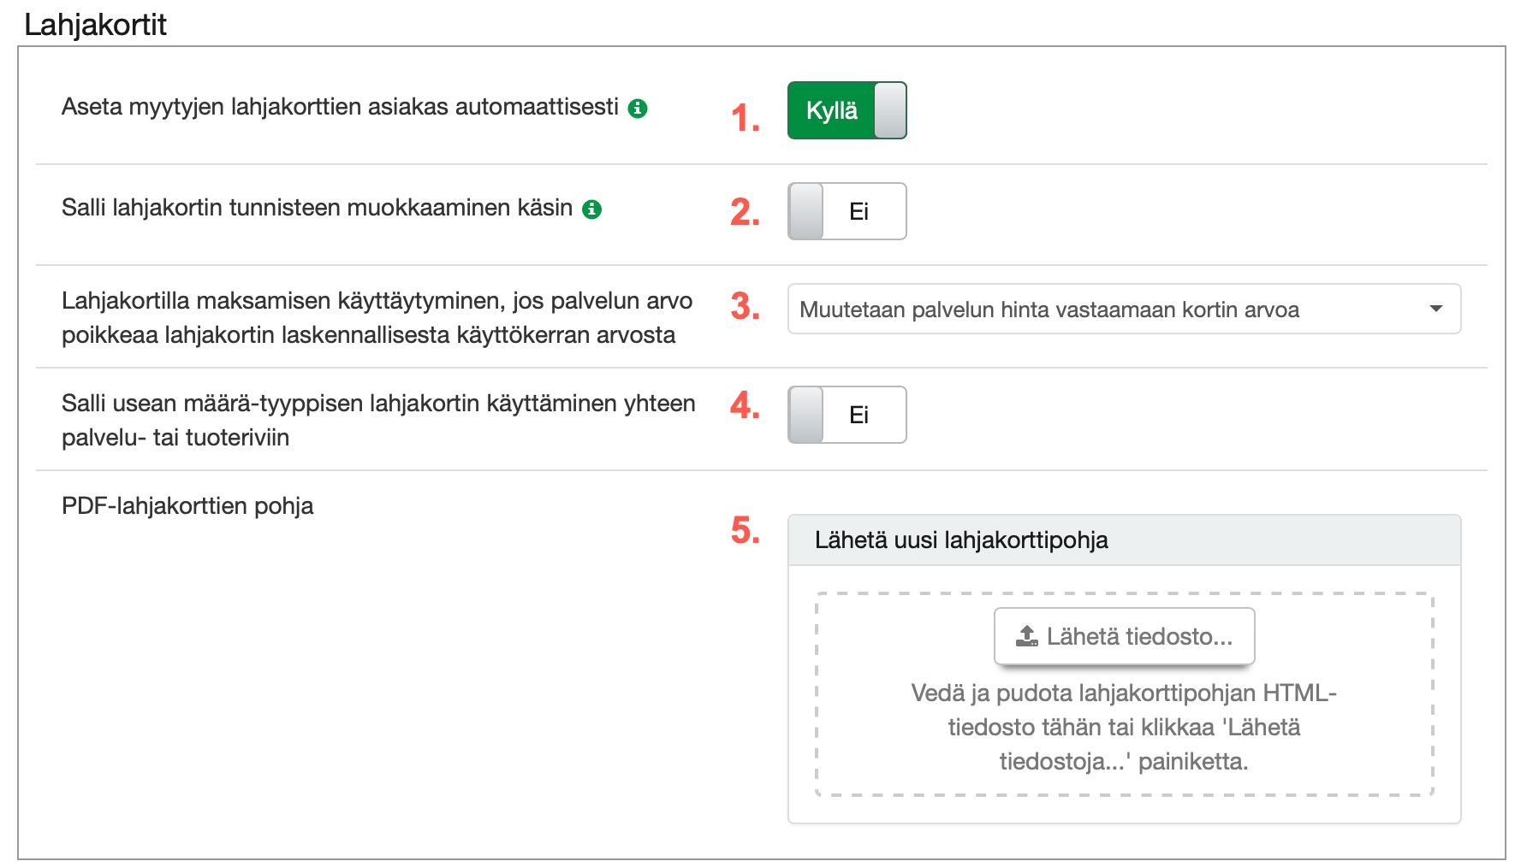Click the upload icon in Lähetä tiedosto

pyautogui.click(x=1026, y=636)
